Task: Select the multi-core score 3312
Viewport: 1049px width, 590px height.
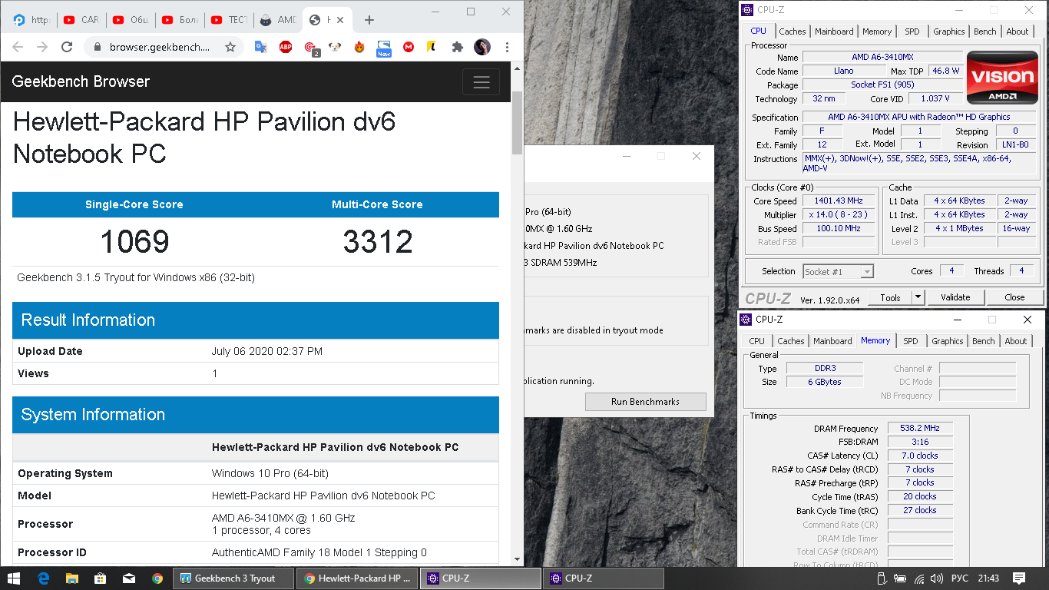Action: (x=378, y=242)
